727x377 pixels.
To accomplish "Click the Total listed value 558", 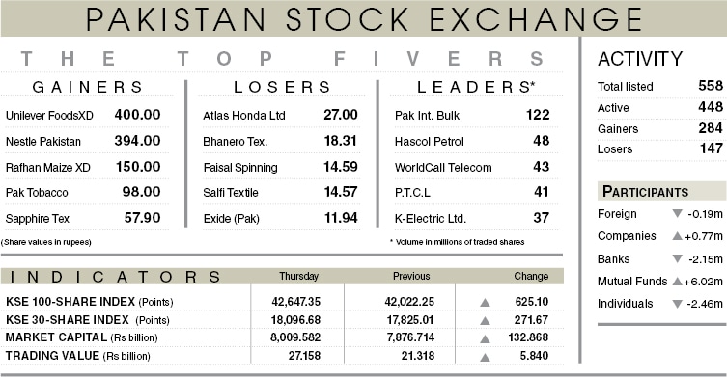I will tap(711, 86).
